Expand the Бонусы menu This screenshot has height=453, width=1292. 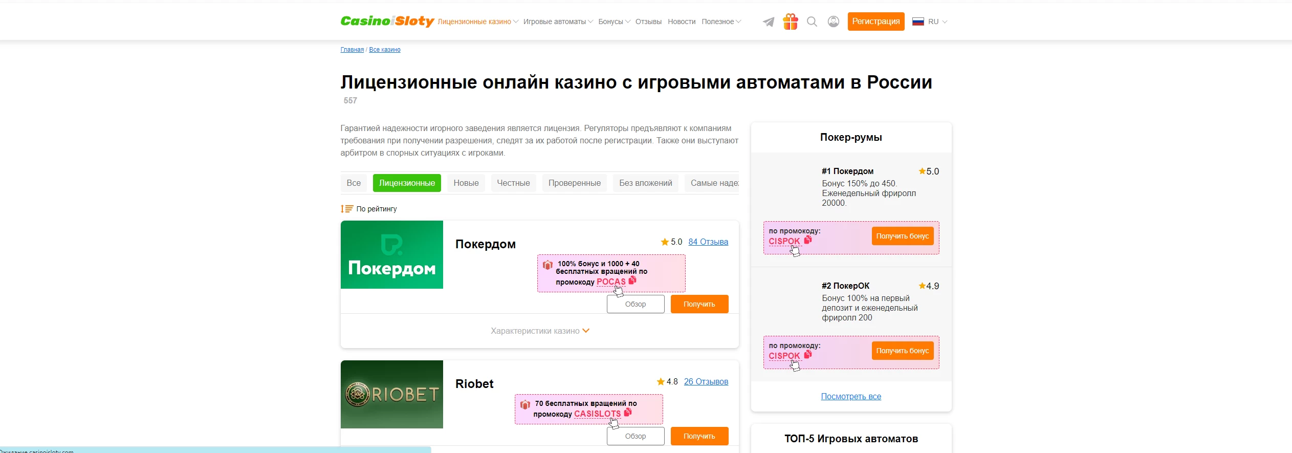pos(615,21)
